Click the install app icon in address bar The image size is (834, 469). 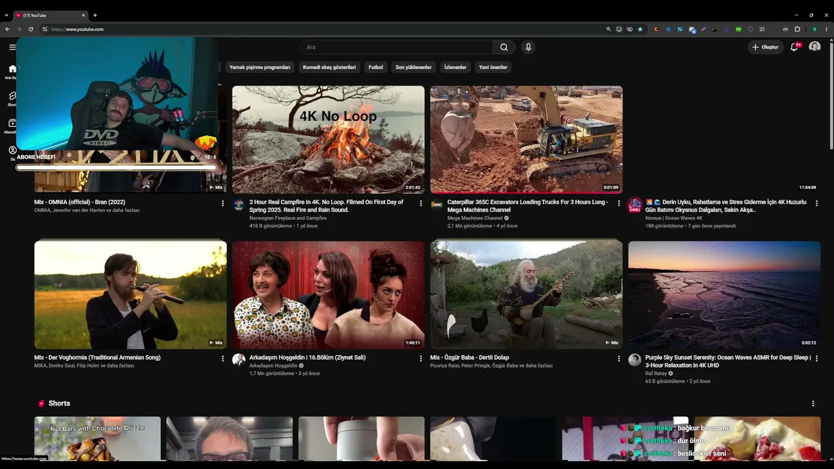tap(619, 29)
